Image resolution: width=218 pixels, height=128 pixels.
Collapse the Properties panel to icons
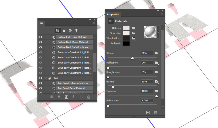click(x=158, y=11)
